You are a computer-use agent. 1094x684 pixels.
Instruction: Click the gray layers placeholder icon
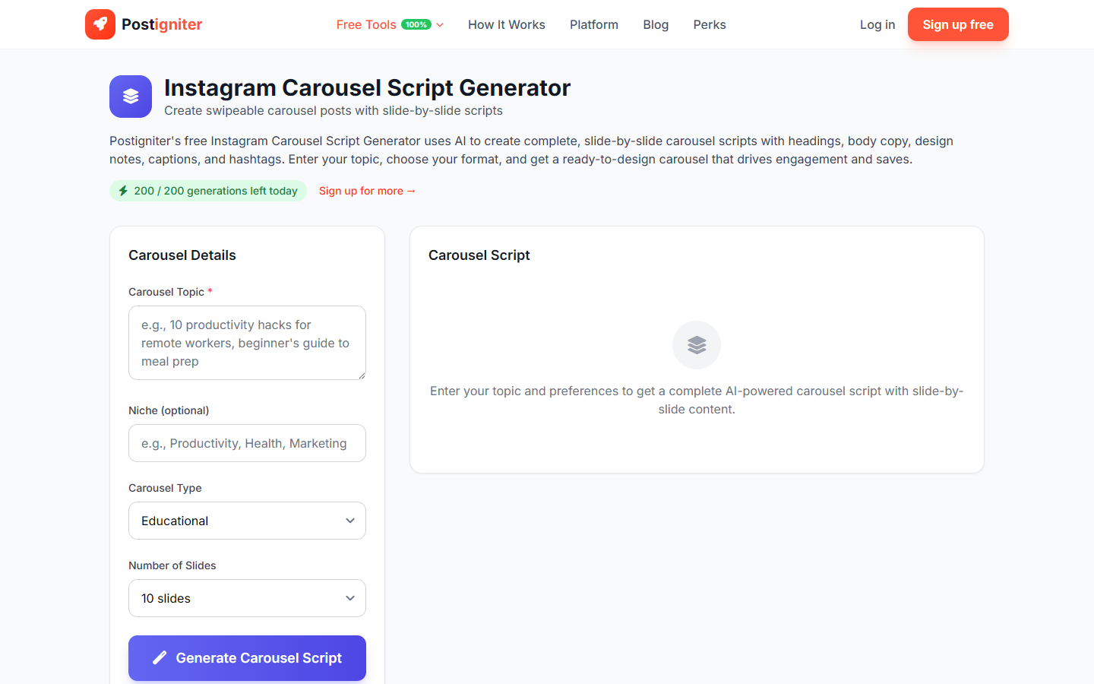point(696,344)
